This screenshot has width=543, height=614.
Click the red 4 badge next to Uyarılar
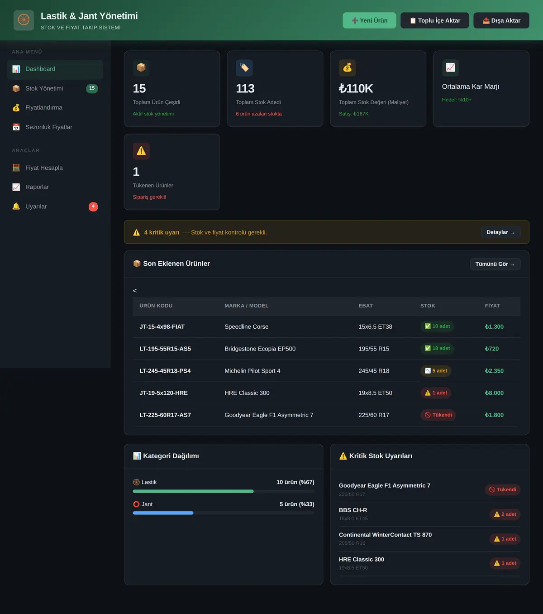93,206
